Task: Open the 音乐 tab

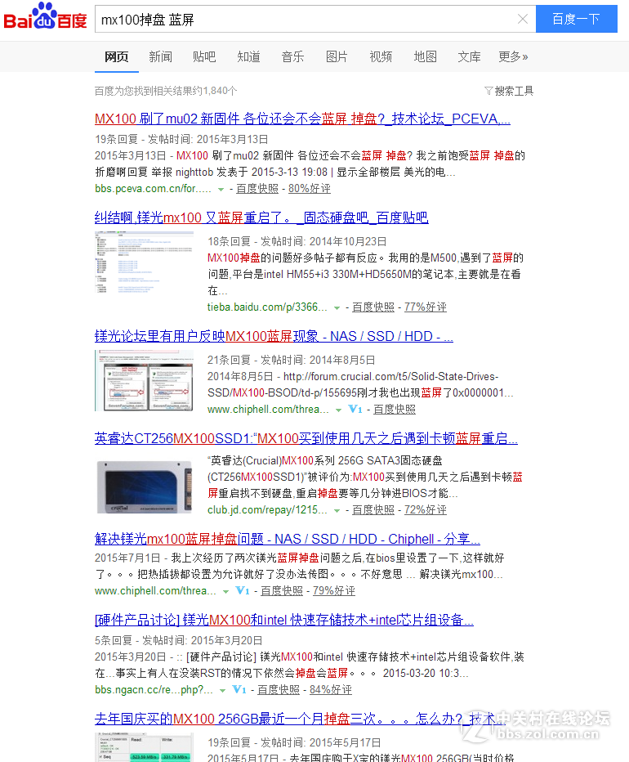Action: point(293,57)
